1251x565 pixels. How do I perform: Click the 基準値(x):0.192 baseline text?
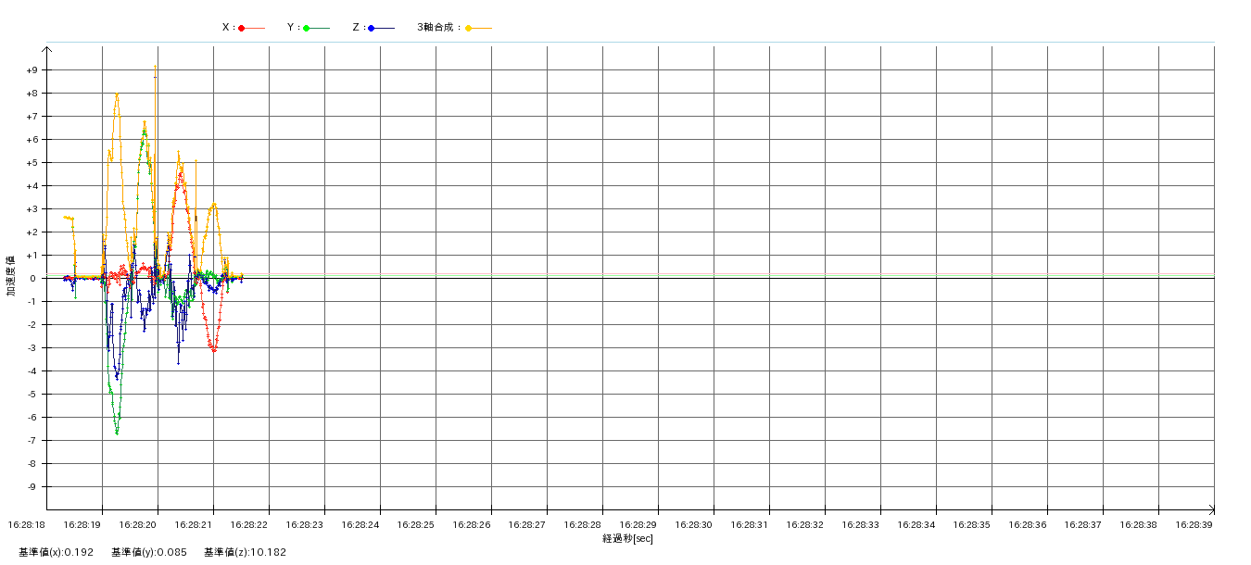tap(56, 553)
